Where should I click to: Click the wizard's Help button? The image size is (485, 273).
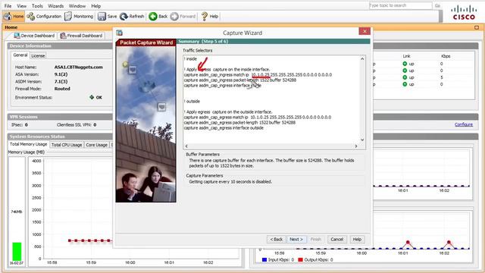coord(357,240)
